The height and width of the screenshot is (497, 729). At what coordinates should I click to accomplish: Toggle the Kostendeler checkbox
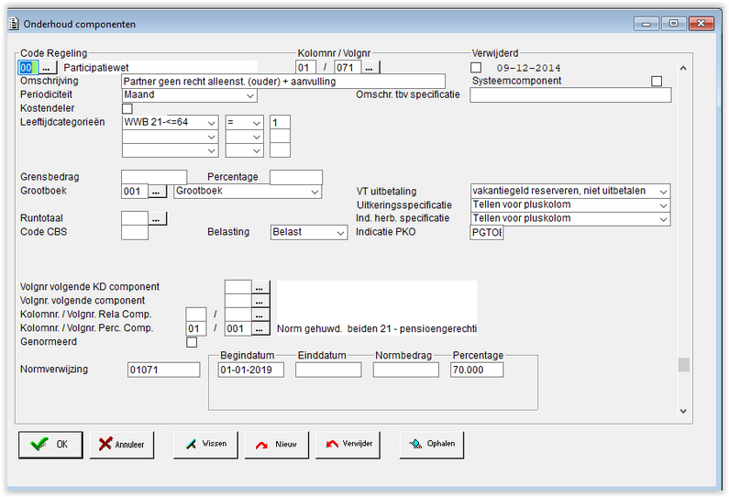[127, 109]
